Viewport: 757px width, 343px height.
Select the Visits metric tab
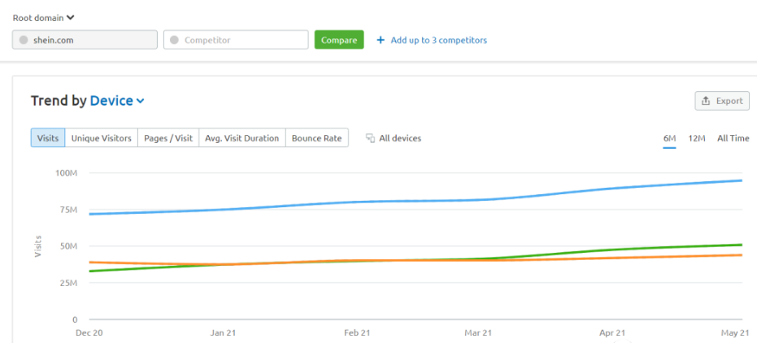coord(48,138)
